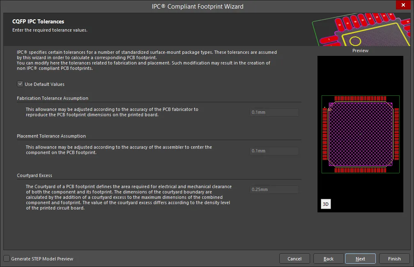Click the header footprint illustration graphic
414x267 pixels.
(361, 30)
